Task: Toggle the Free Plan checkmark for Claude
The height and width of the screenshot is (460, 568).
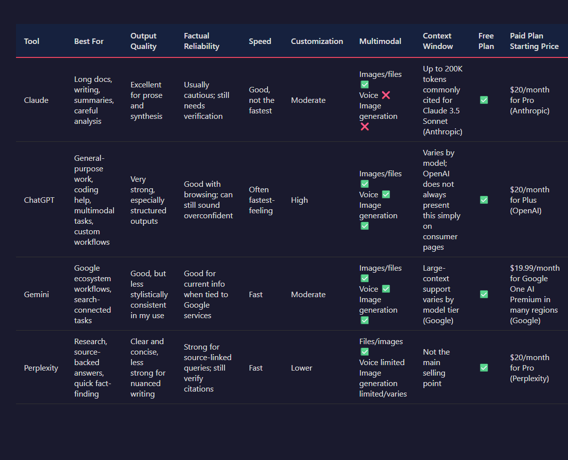Action: click(483, 100)
